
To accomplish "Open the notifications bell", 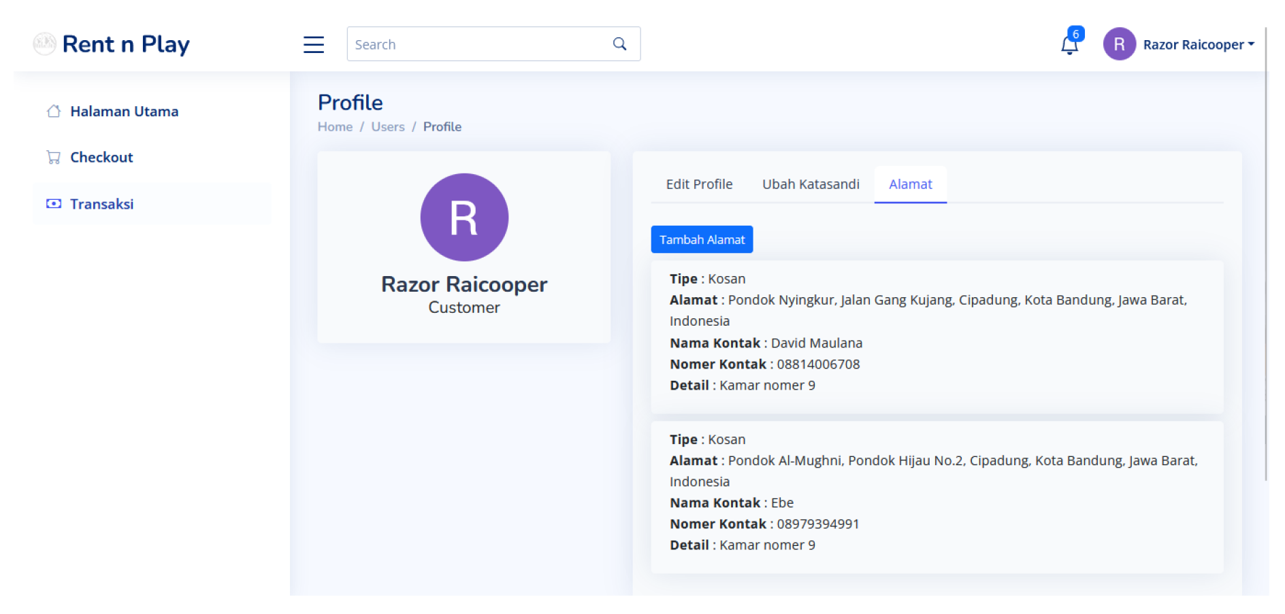I will (x=1069, y=45).
